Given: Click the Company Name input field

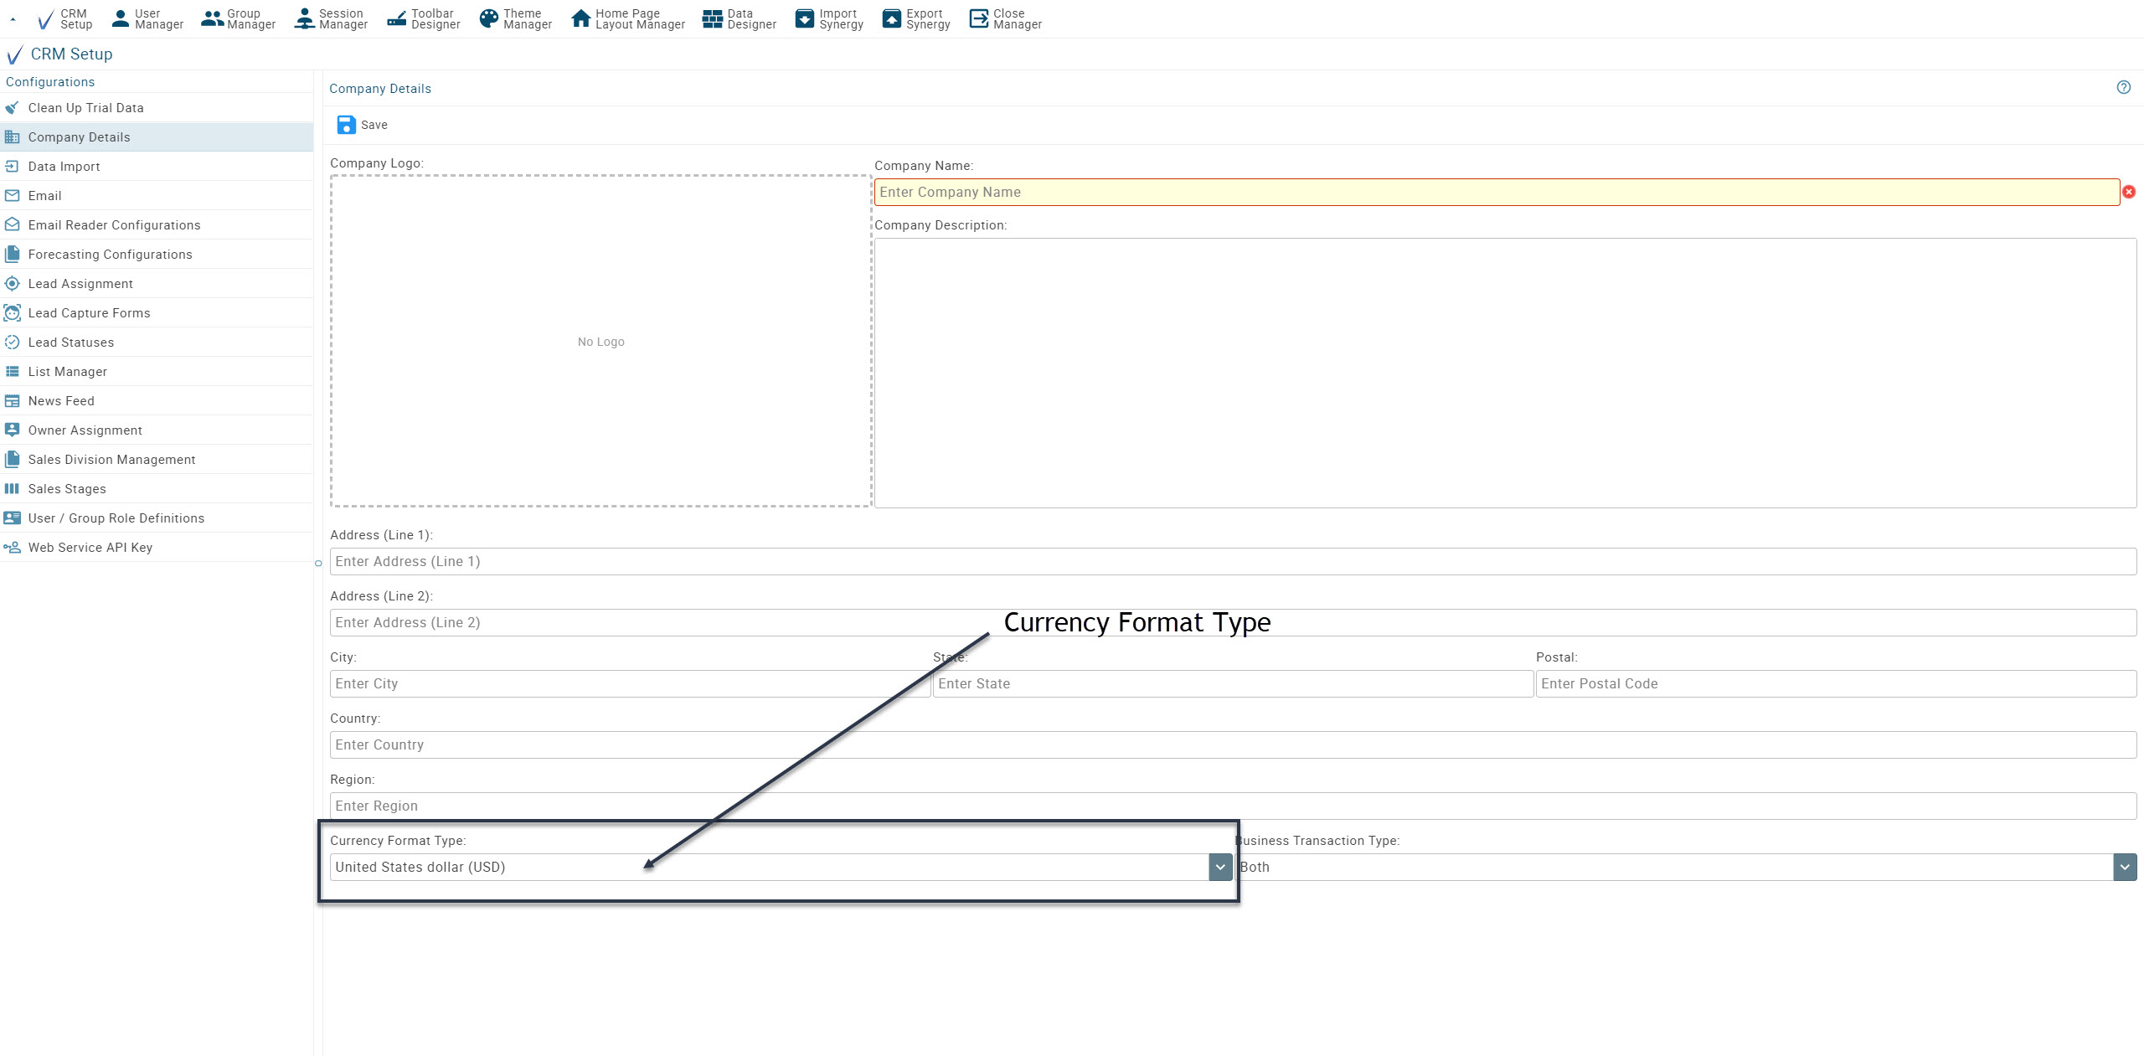Looking at the screenshot, I should click(1497, 192).
